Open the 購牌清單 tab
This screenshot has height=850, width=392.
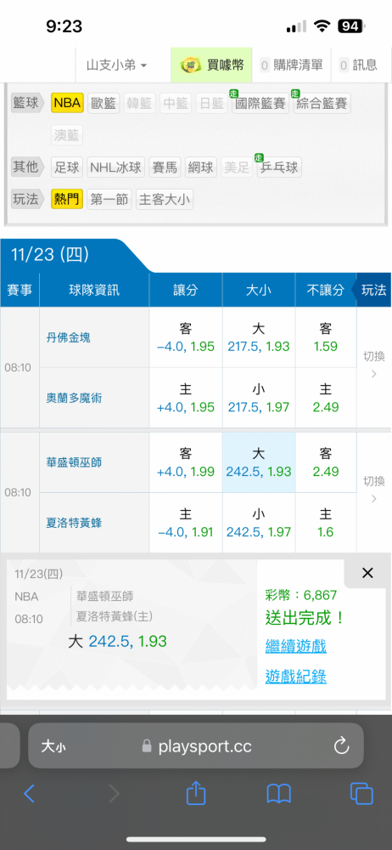point(291,65)
